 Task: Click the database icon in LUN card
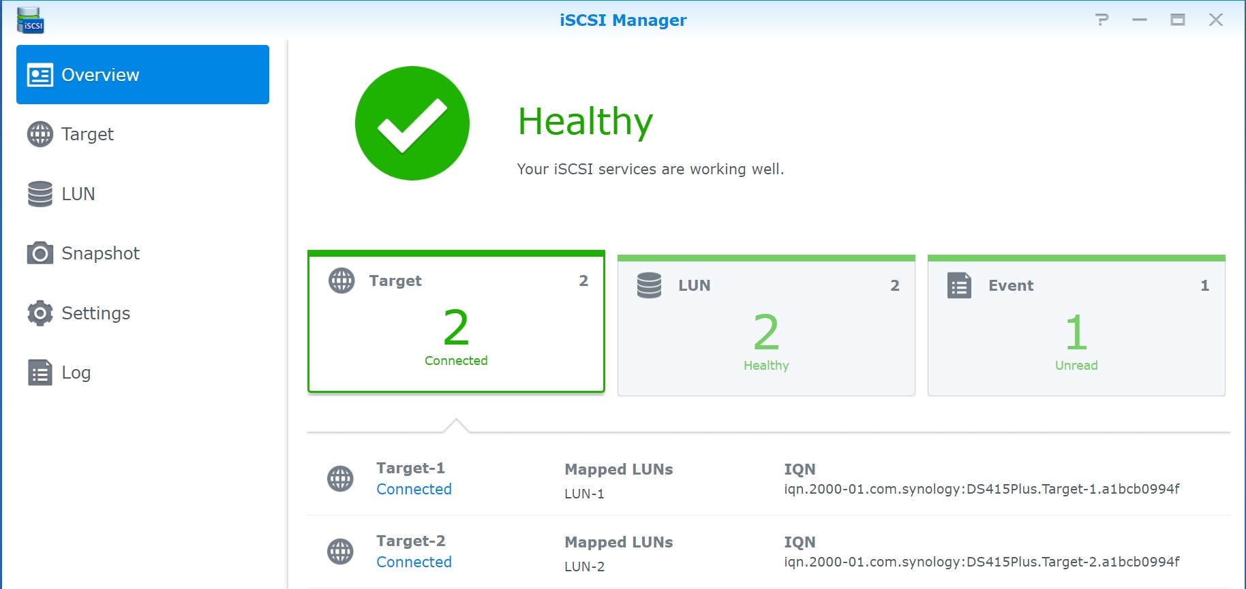pyautogui.click(x=649, y=285)
